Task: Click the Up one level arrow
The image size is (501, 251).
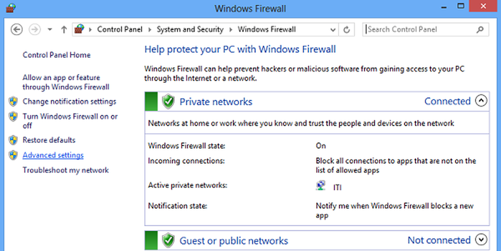Action: [64, 30]
